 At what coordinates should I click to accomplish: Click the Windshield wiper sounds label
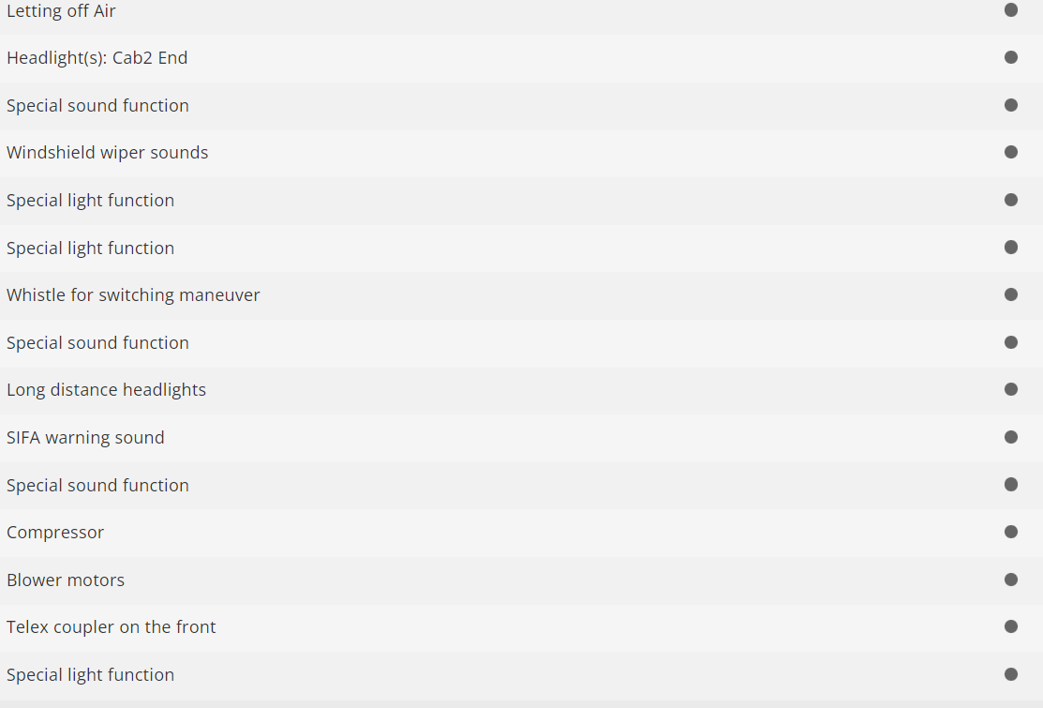pyautogui.click(x=107, y=153)
